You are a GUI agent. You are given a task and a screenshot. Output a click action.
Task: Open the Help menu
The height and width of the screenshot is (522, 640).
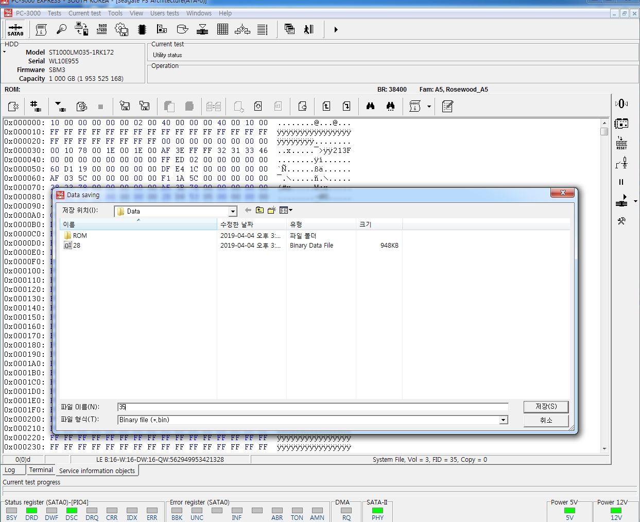click(225, 13)
